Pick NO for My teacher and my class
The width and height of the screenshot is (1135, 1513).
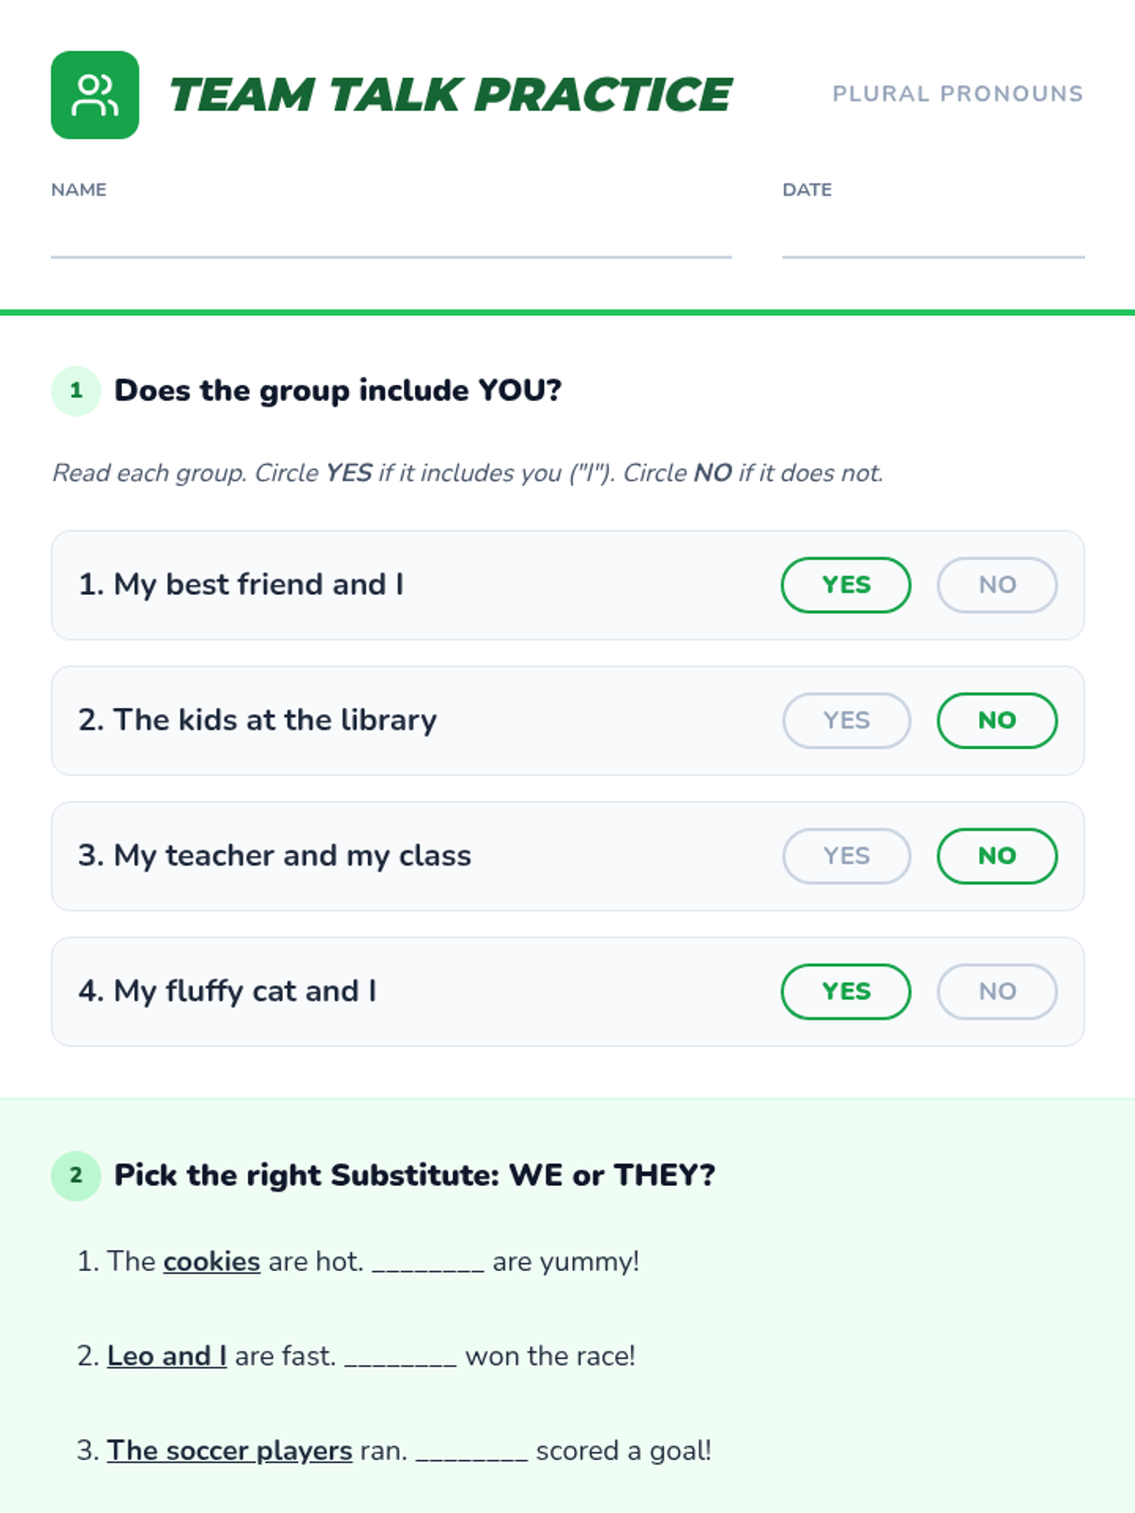click(x=997, y=856)
